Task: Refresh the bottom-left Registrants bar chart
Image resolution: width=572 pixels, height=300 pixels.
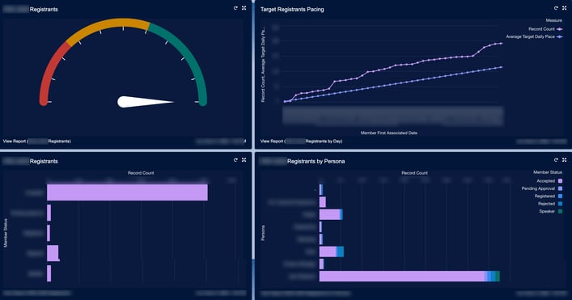Action: point(235,160)
